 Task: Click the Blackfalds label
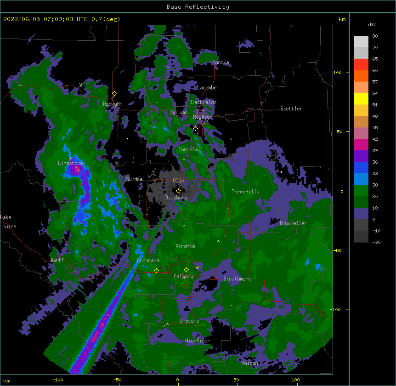point(203,102)
